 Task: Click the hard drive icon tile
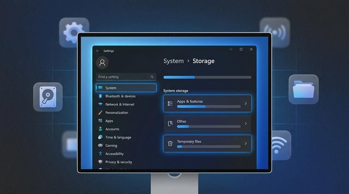[48, 97]
